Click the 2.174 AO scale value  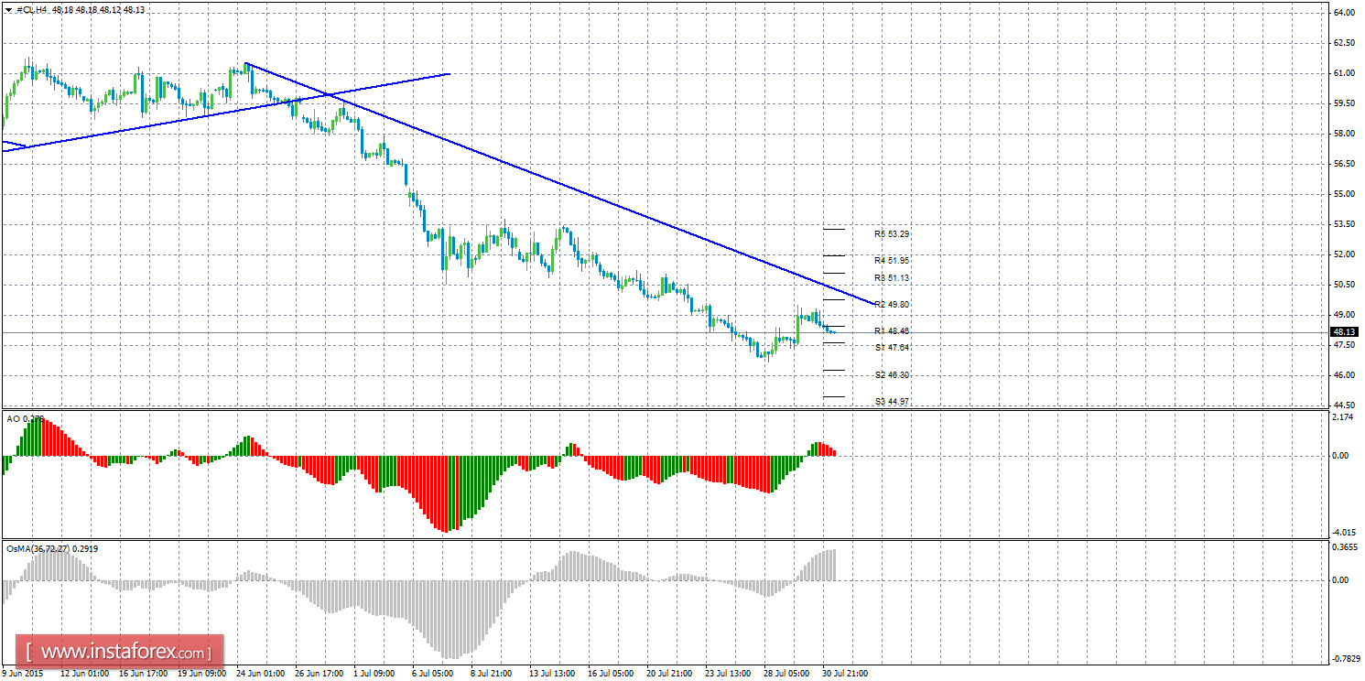pyautogui.click(x=1343, y=418)
